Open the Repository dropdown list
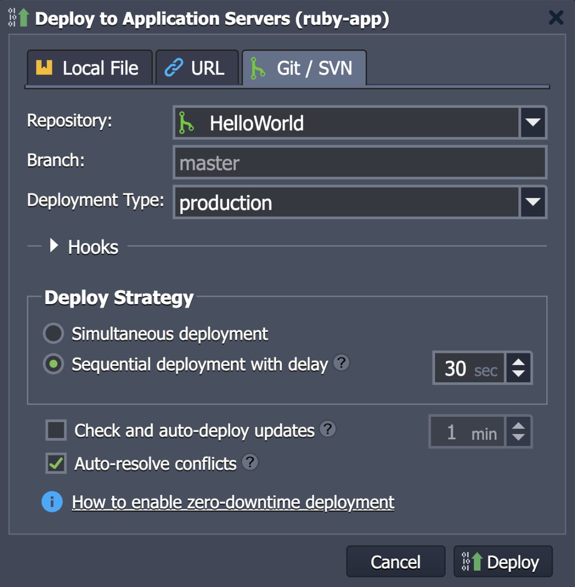 [532, 123]
